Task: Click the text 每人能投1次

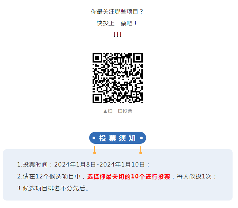Action: (194, 177)
